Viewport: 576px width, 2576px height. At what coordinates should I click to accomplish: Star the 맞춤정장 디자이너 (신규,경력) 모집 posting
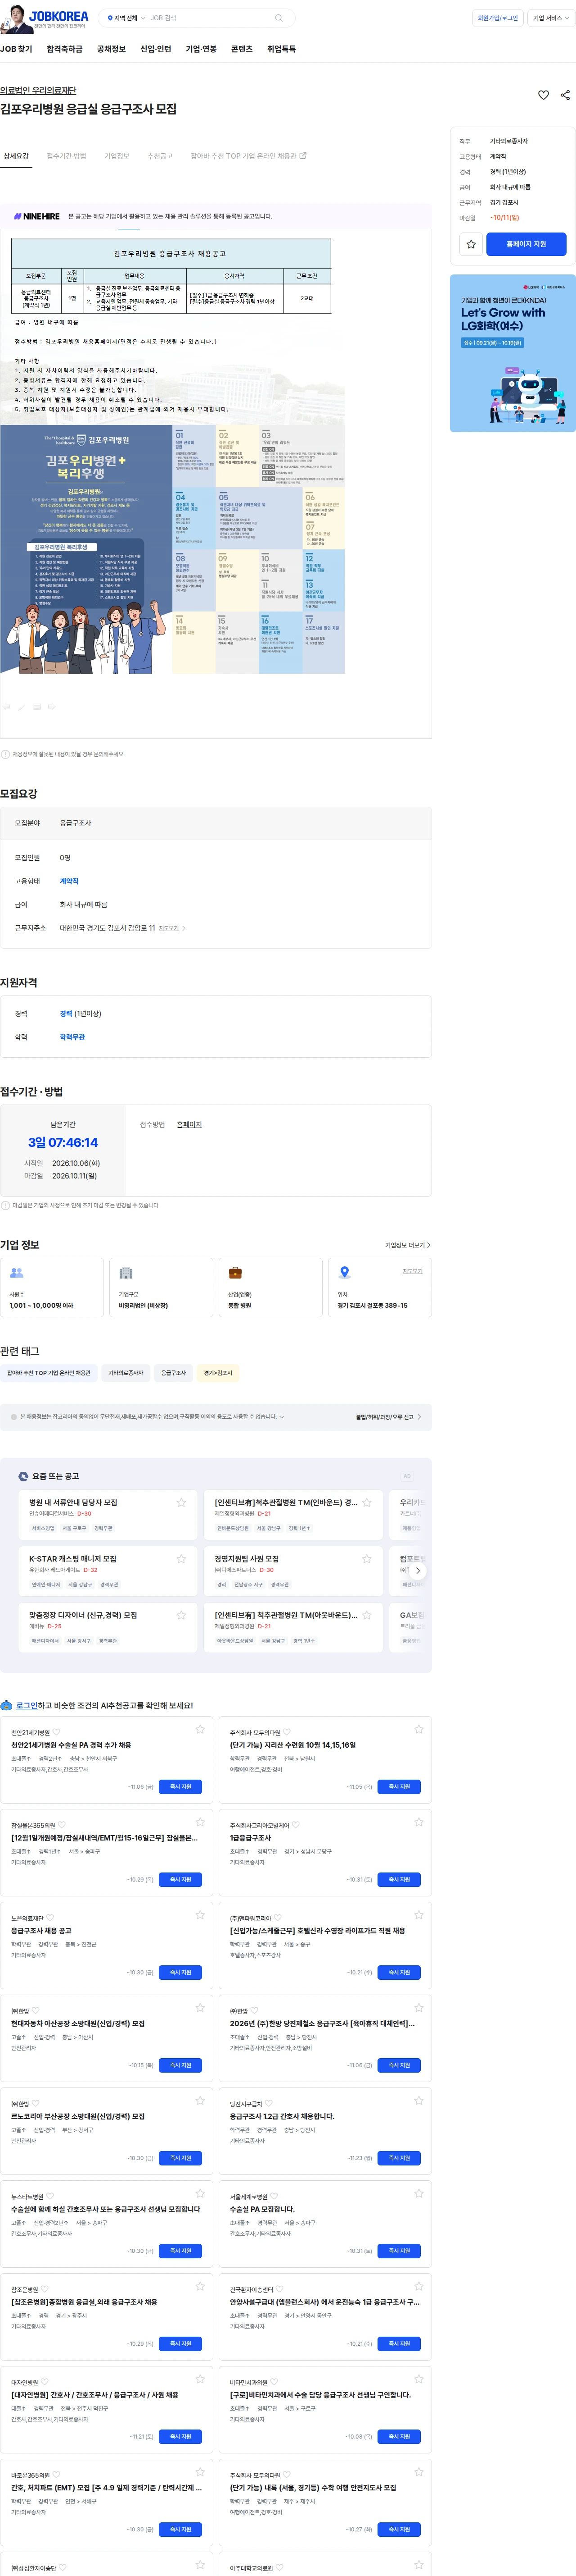tap(181, 1615)
